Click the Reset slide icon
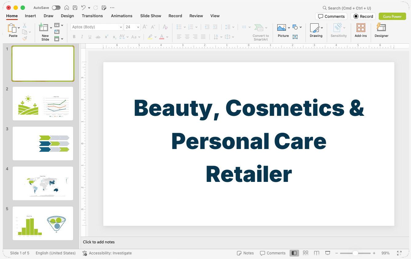Image resolution: width=411 pixels, height=259 pixels. (x=57, y=32)
